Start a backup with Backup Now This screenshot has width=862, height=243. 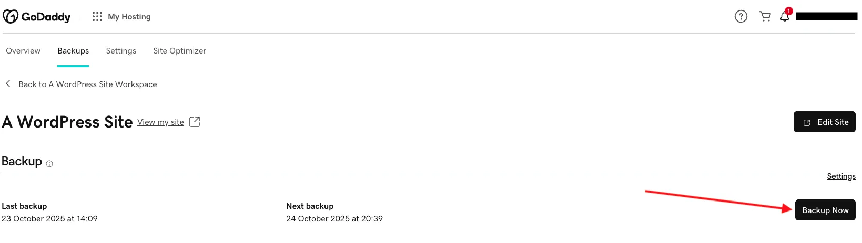(x=825, y=210)
